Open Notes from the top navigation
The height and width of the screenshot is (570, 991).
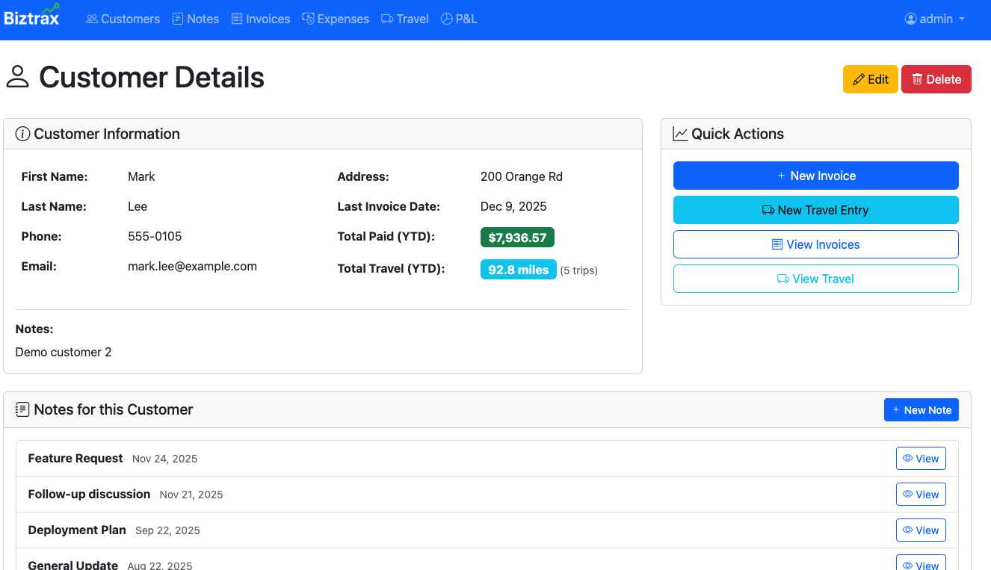click(195, 19)
